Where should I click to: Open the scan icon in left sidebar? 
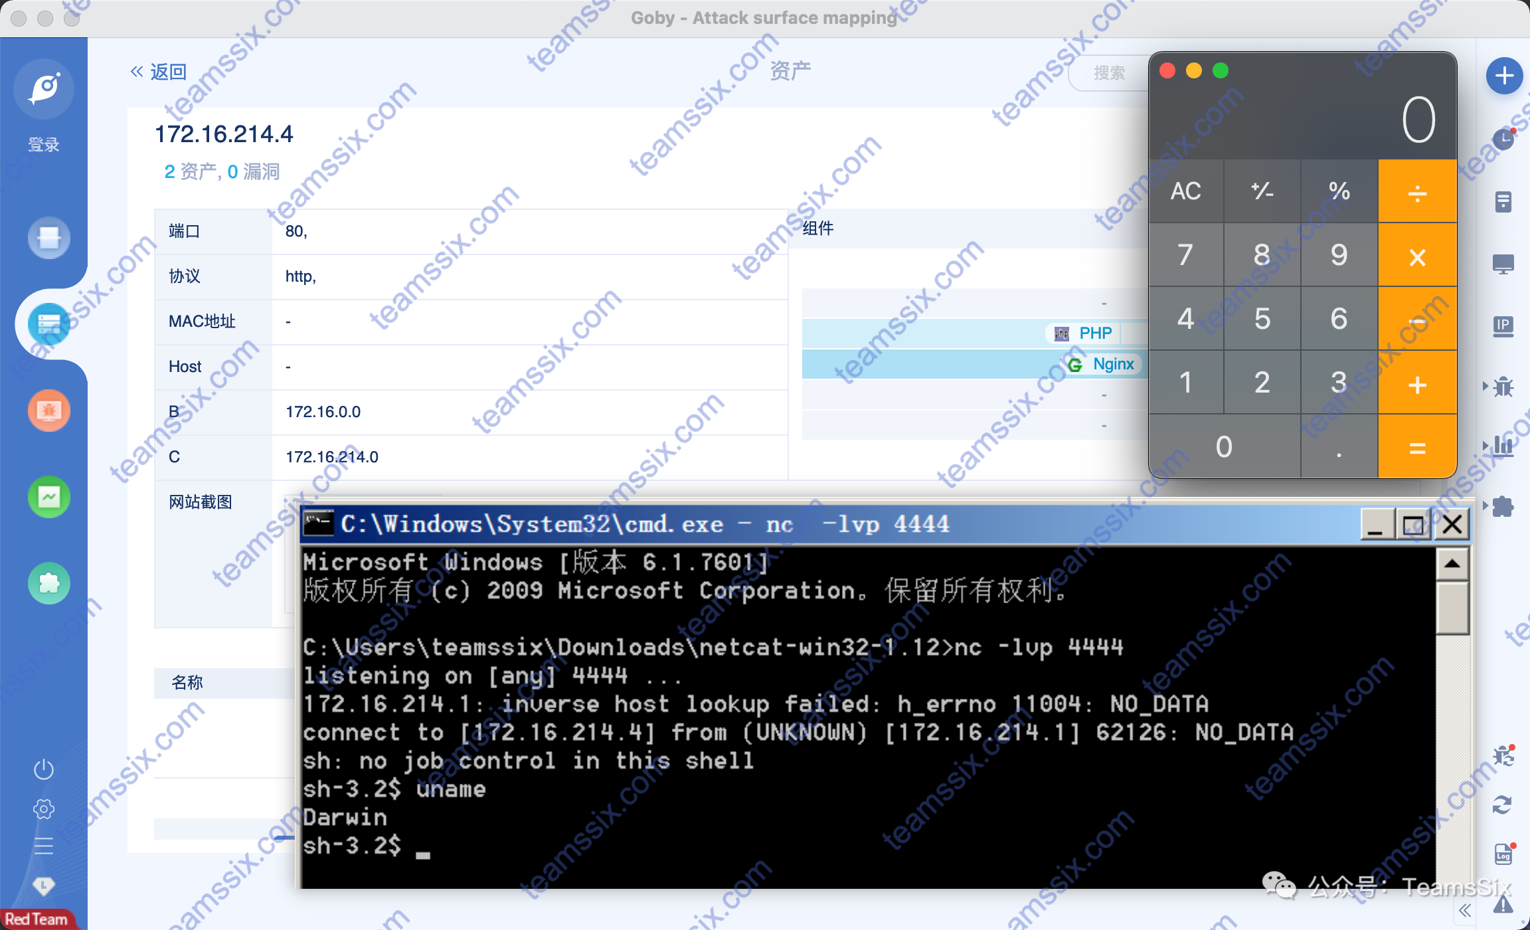pos(48,238)
